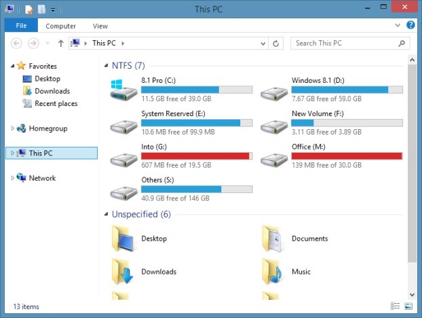The height and width of the screenshot is (318, 422).
Task: Click the Unspecified (6) group header
Action: point(141,214)
